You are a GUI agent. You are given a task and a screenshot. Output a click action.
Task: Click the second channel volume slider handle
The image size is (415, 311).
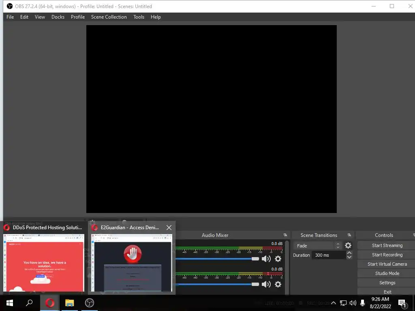click(x=255, y=284)
